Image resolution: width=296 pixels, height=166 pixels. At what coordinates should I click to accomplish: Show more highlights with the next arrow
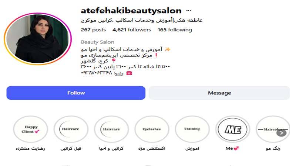click(282, 133)
